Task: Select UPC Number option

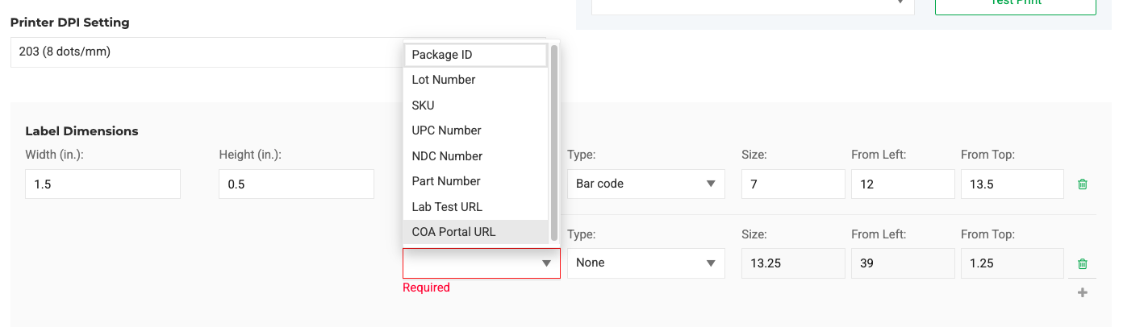Action: point(476,130)
